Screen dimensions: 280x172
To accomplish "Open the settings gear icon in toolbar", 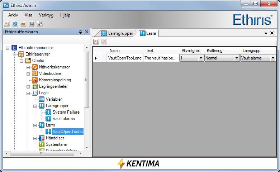I will 15,24.
